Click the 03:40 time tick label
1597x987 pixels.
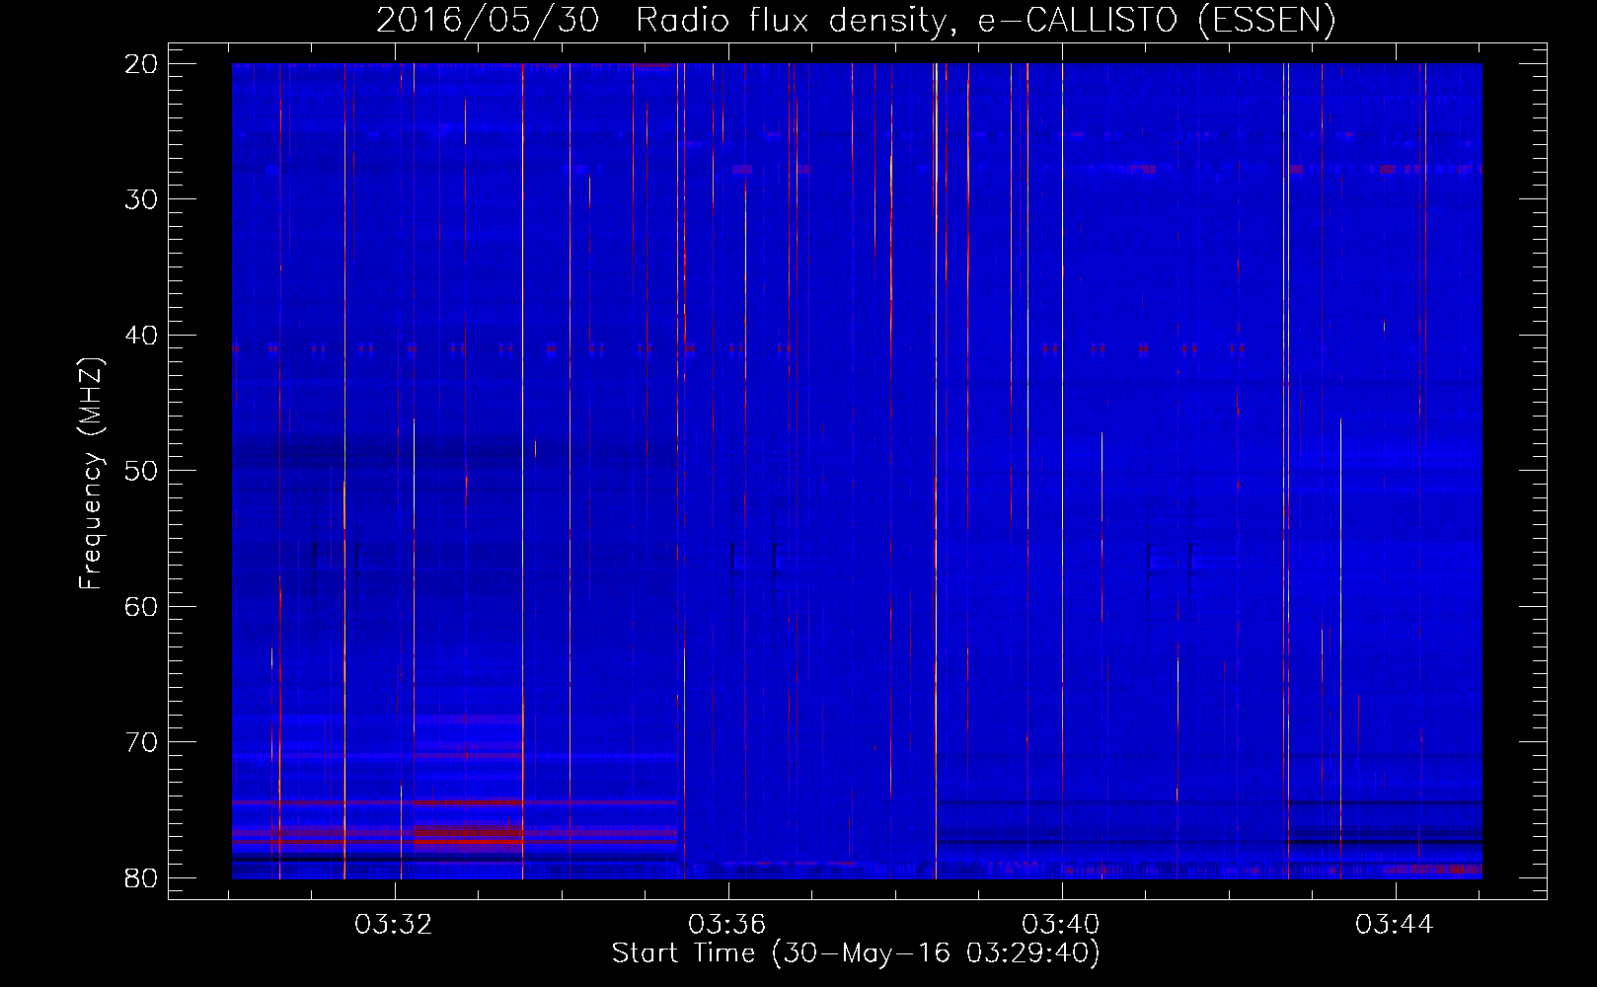tap(1061, 925)
